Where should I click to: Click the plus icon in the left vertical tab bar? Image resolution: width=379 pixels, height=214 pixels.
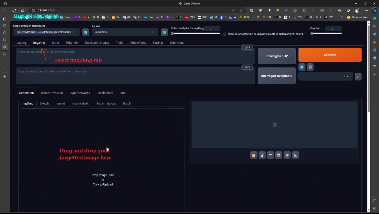point(4,76)
